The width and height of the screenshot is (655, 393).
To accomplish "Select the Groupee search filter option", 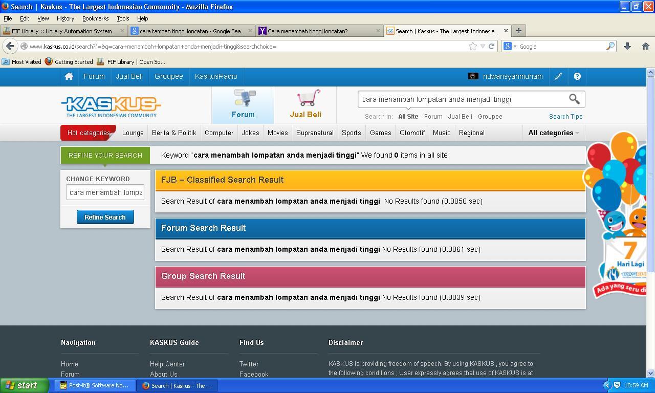I will tap(490, 116).
